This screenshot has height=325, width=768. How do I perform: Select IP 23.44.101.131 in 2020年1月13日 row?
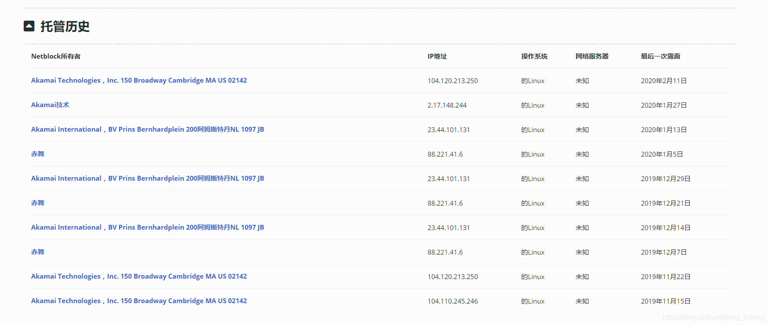click(449, 130)
